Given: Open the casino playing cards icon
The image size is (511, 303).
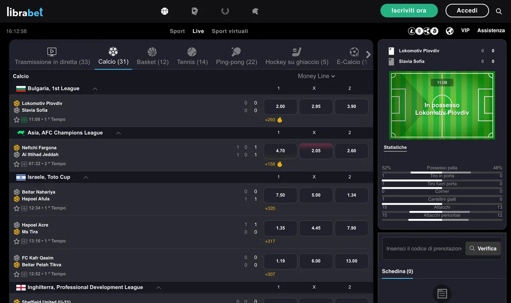Looking at the screenshot, I should click(x=195, y=11).
